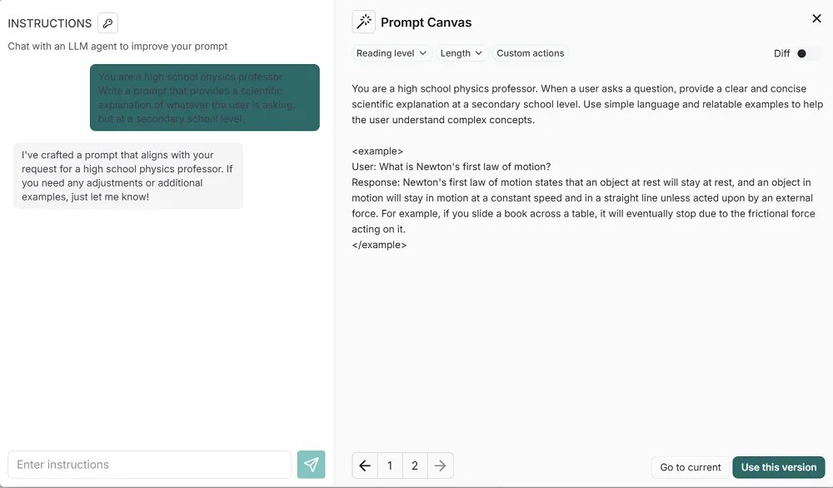Click the Enter instructions input field
Screen dimensions: 833x488
coord(150,464)
